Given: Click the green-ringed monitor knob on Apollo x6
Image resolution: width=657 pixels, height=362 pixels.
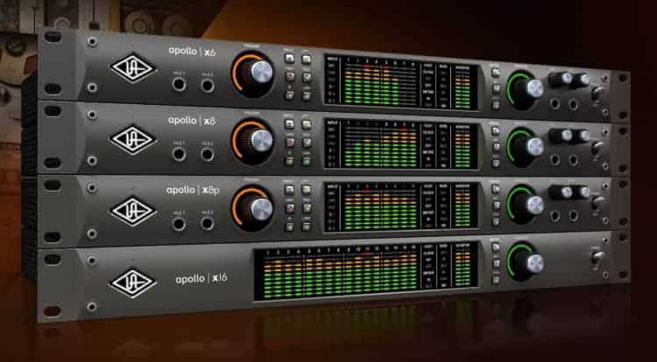Looking at the screenshot, I should 526,88.
